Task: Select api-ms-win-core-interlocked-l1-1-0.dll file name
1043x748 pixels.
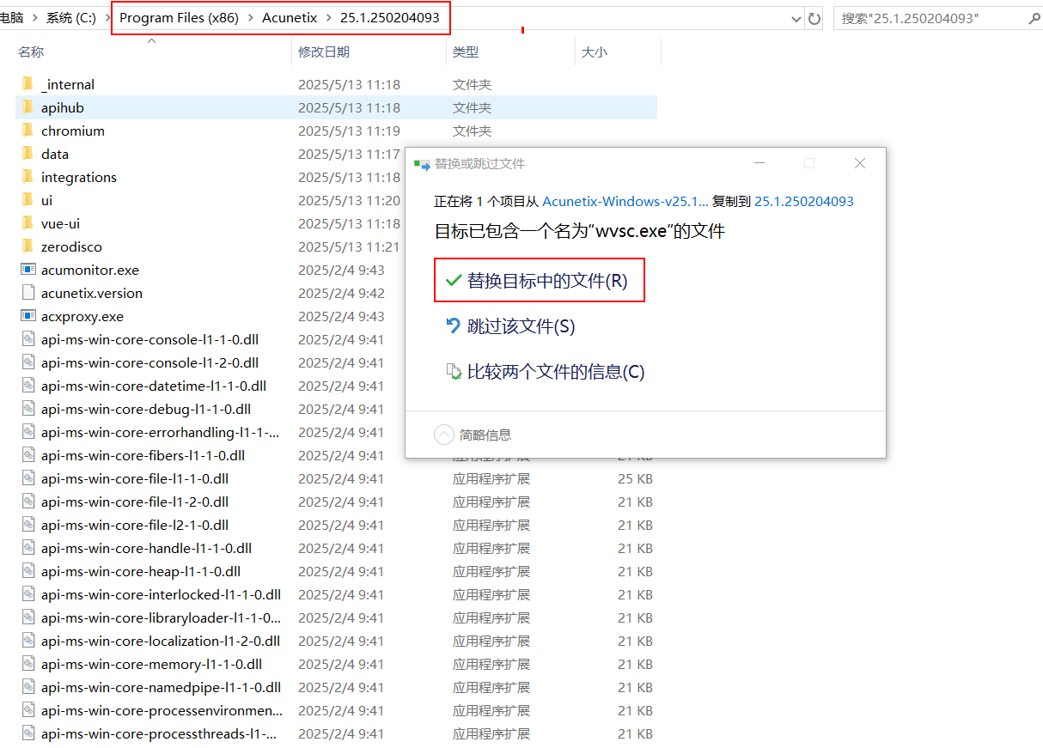Action: (x=161, y=594)
